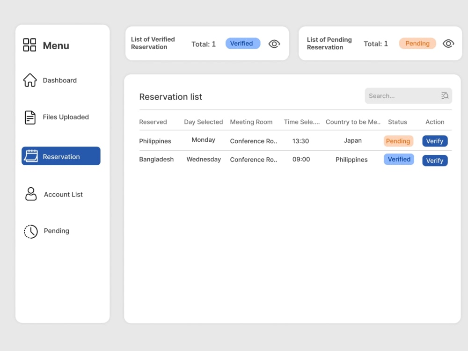
Task: Click the Pending status in Philippines row
Action: [x=398, y=141]
